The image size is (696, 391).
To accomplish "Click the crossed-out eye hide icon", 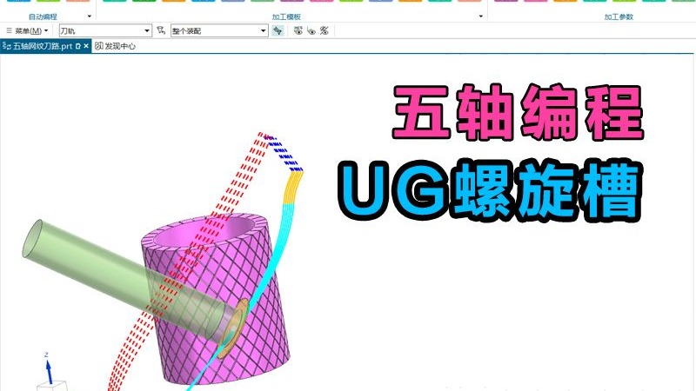I will pyautogui.click(x=325, y=30).
